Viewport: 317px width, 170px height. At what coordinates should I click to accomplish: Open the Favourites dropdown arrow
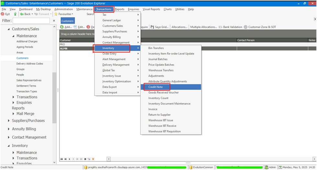click(x=73, y=14)
